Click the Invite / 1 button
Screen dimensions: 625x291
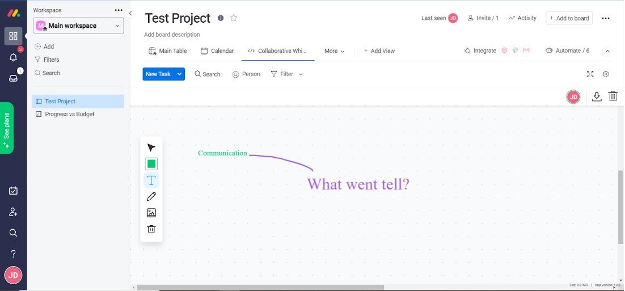(x=483, y=18)
